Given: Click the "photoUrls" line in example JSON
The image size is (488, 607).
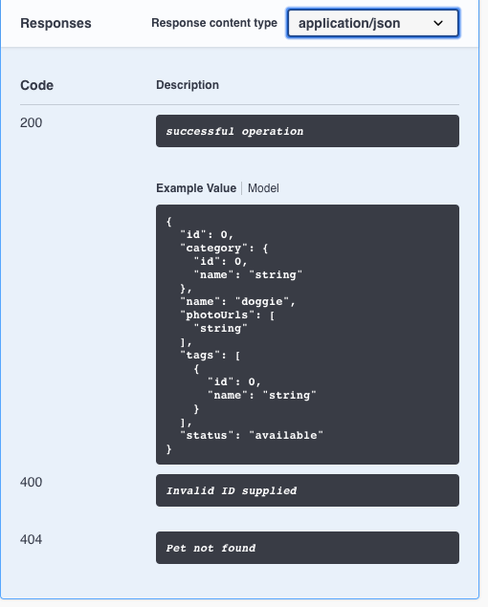Looking at the screenshot, I should click(228, 314).
